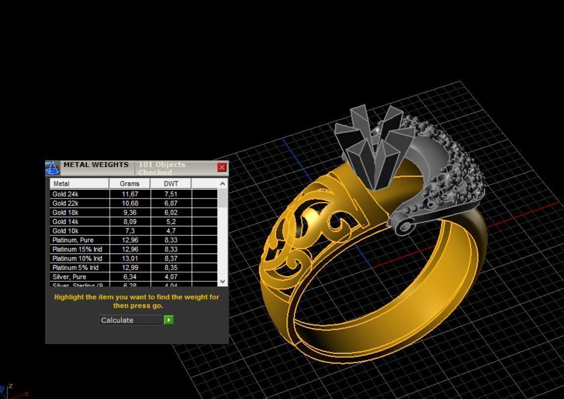Click the DWT column header

pos(171,184)
